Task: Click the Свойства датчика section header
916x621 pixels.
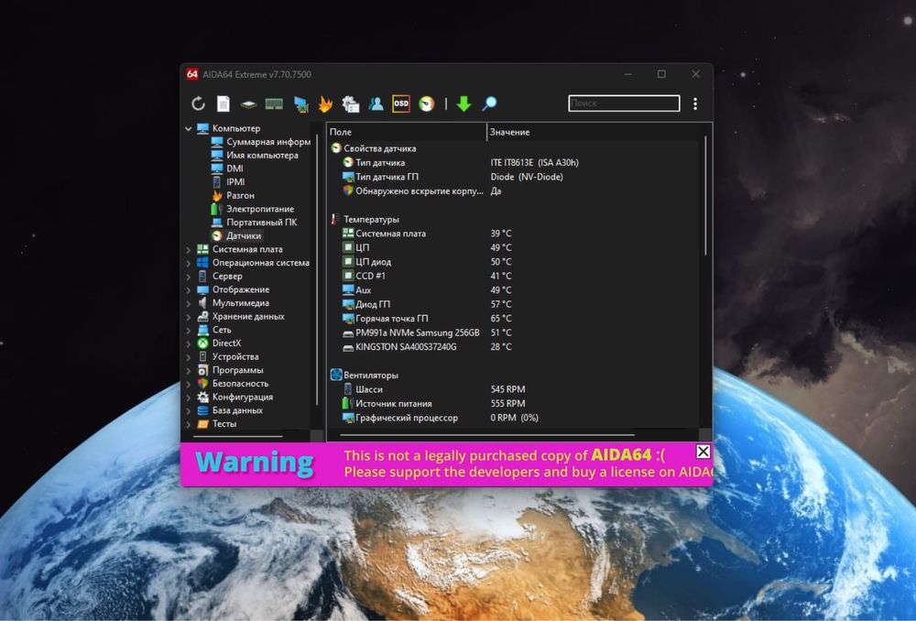Action: coord(374,148)
